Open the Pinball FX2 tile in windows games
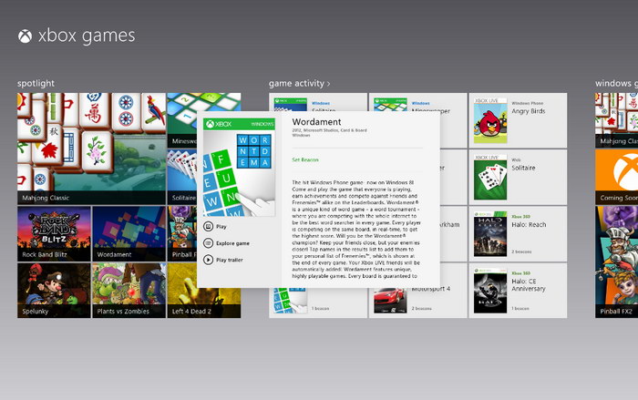 pos(616,262)
